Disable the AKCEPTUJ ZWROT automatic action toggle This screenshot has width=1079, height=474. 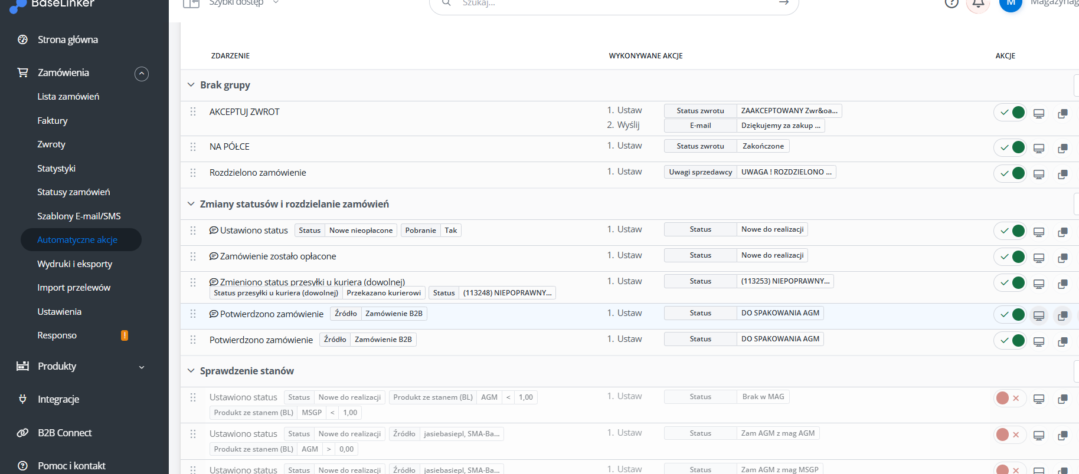tap(1011, 113)
